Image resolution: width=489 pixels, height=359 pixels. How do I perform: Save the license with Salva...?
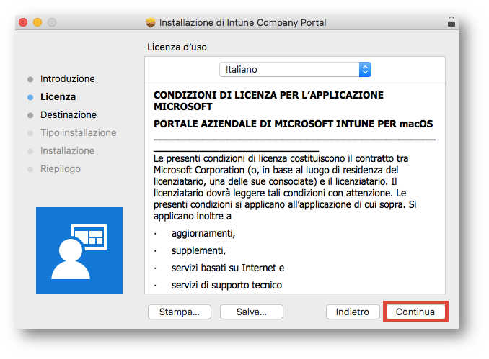tap(252, 312)
